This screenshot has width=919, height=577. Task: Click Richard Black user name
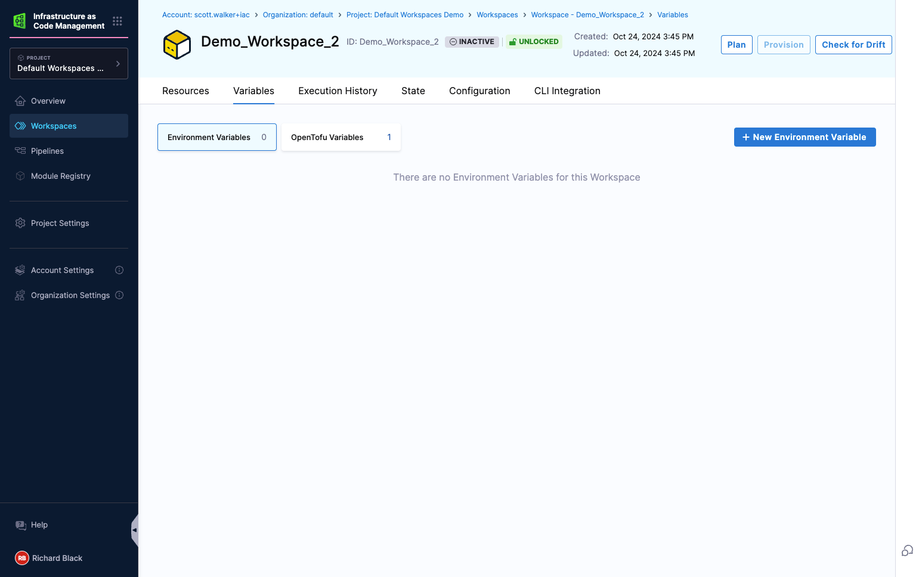point(57,558)
